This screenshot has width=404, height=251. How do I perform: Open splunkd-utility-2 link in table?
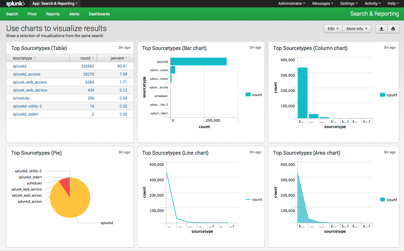[27, 106]
